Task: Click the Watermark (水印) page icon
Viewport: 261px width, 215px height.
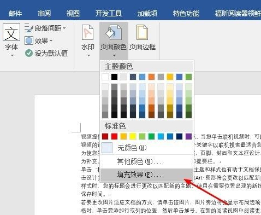Action: 87,32
